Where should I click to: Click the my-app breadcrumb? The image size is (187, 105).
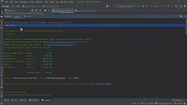point(5,6)
